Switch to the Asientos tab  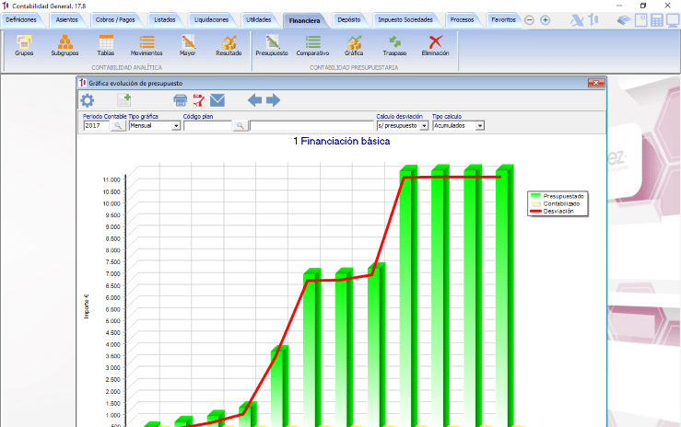(67, 20)
